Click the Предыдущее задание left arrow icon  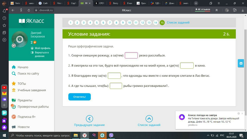tap(89, 119)
